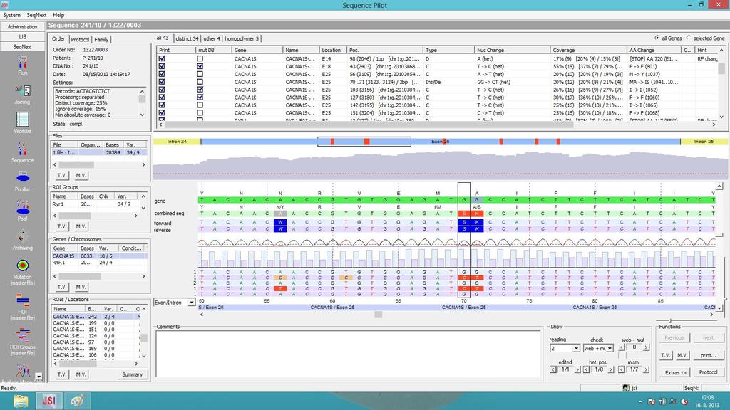730x410 pixels.
Task: Switch to the homopolymer 5 tab
Action: click(242, 38)
